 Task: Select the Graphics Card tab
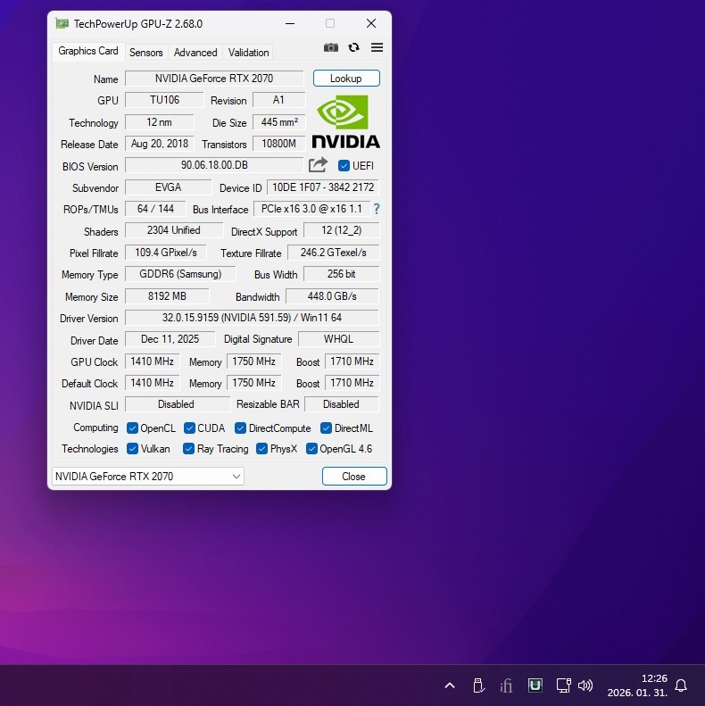coord(88,51)
